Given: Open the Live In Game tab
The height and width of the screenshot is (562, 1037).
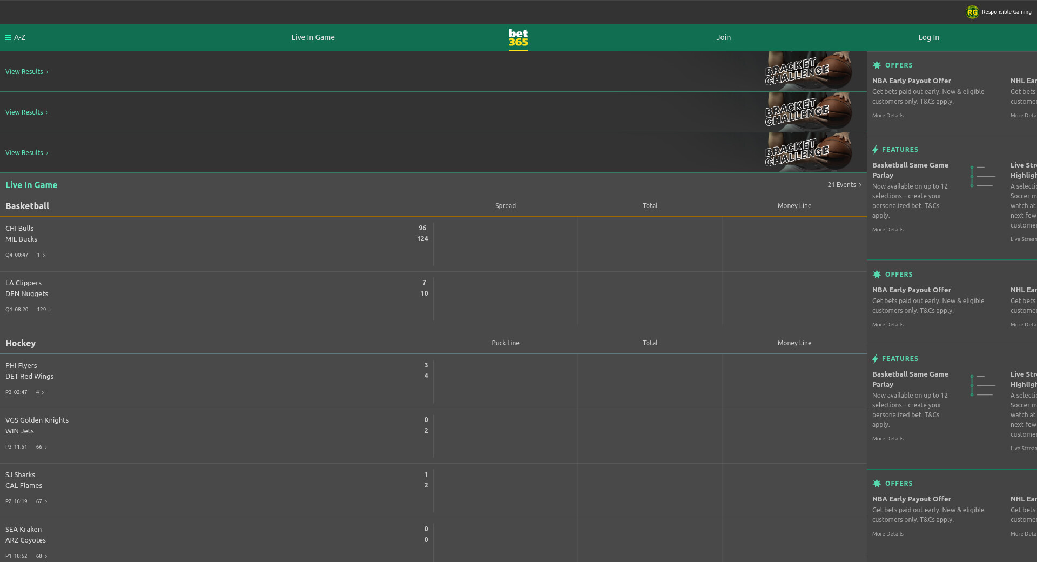Looking at the screenshot, I should point(313,38).
